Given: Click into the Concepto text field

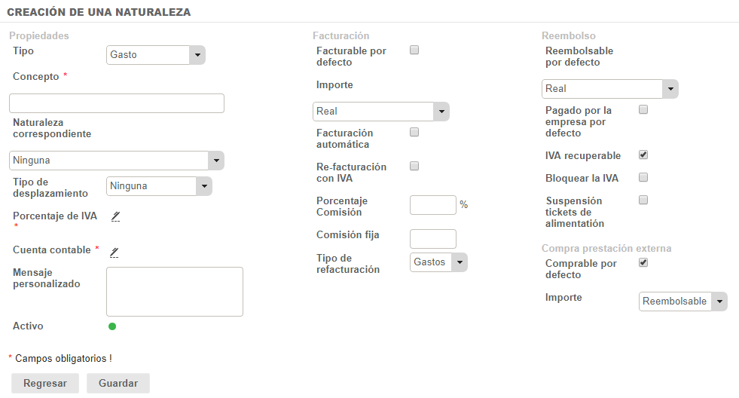Looking at the screenshot, I should pyautogui.click(x=117, y=103).
